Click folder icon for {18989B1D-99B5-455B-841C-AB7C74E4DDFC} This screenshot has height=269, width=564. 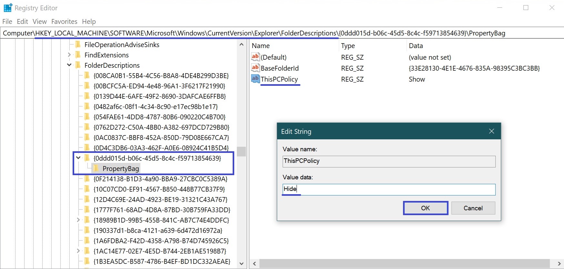[87, 220]
